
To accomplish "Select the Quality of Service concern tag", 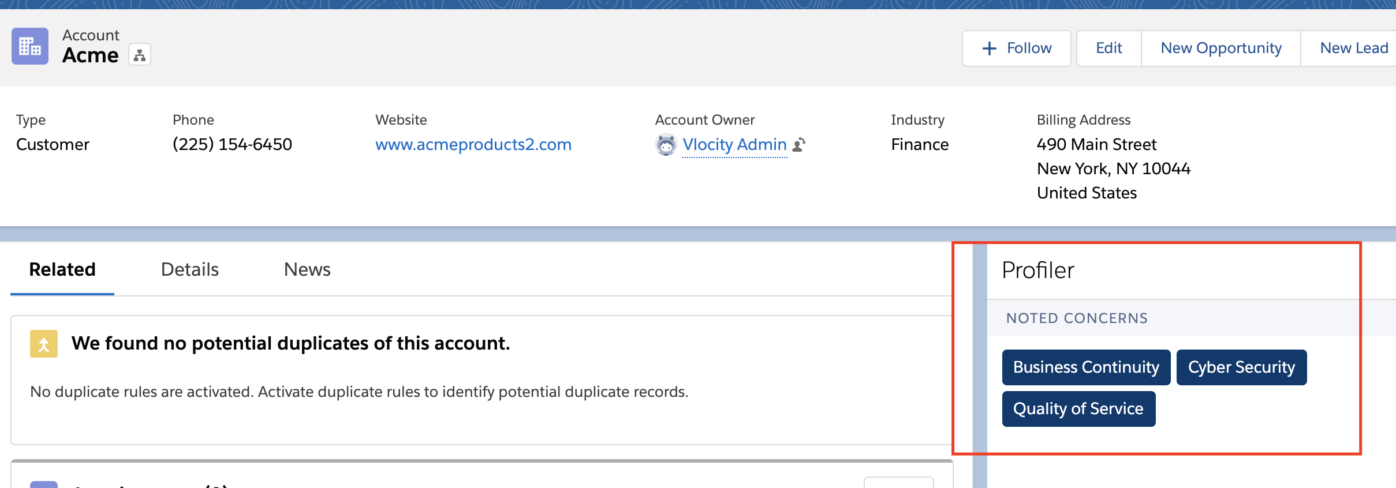I will (x=1078, y=409).
